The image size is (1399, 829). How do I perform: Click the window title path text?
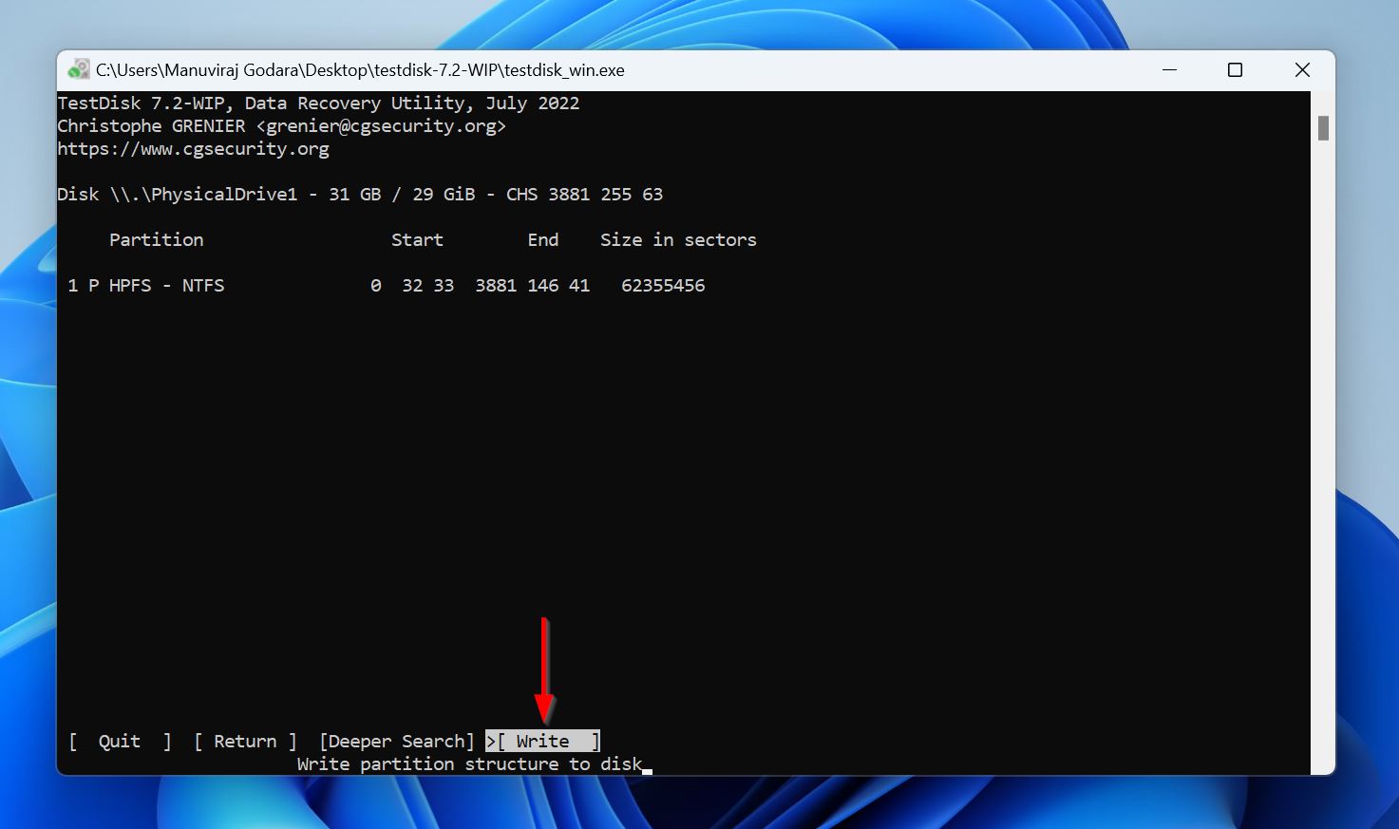360,70
